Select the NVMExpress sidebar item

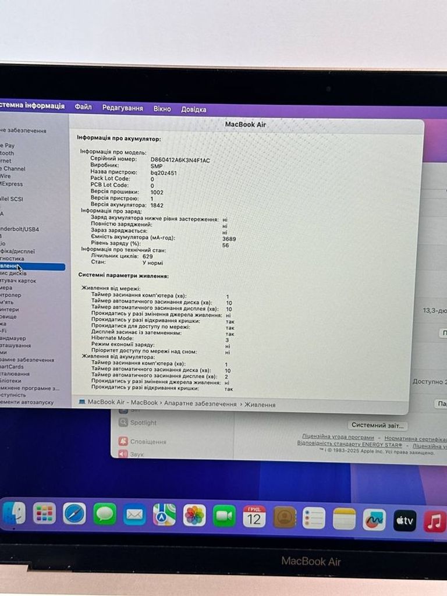click(x=12, y=183)
